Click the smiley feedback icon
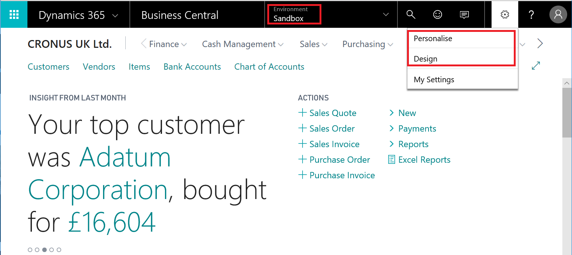572x255 pixels. (x=437, y=14)
